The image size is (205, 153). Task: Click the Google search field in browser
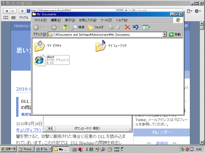(x=157, y=10)
